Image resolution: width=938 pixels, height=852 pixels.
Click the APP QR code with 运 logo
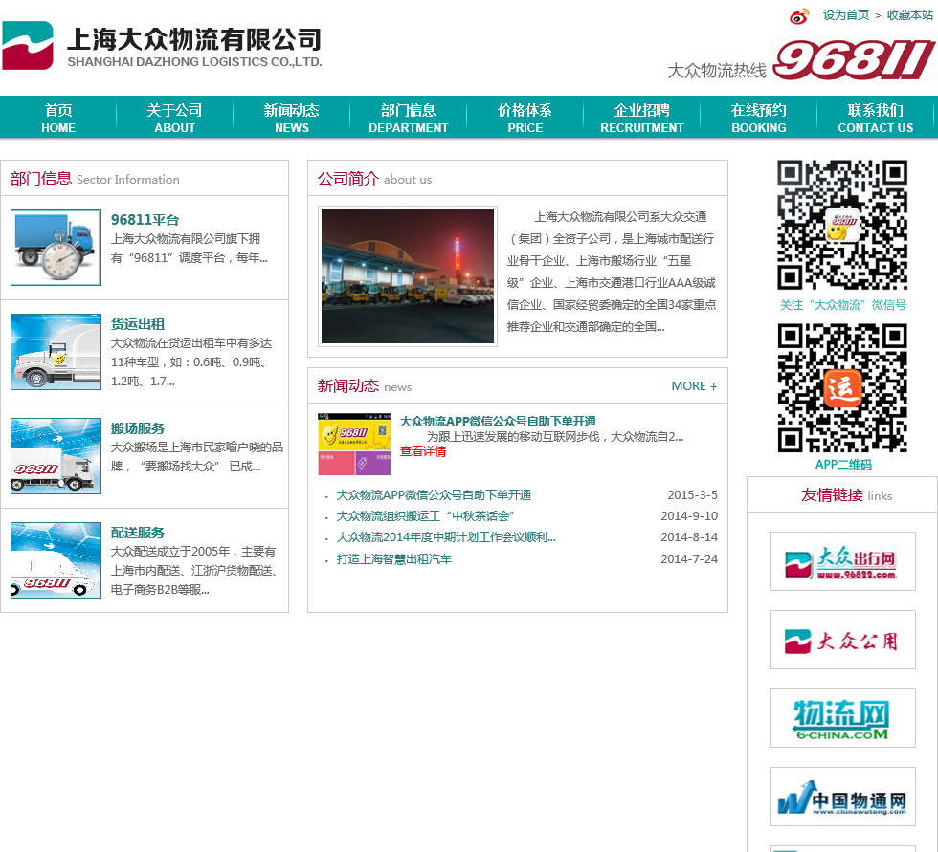(842, 388)
